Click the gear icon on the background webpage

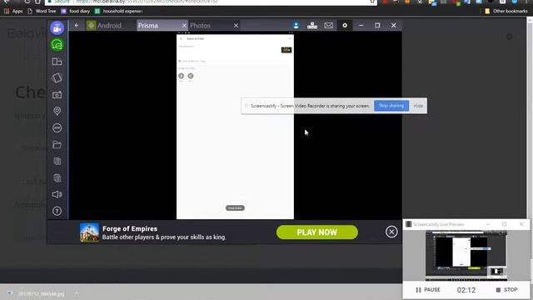pos(509,37)
